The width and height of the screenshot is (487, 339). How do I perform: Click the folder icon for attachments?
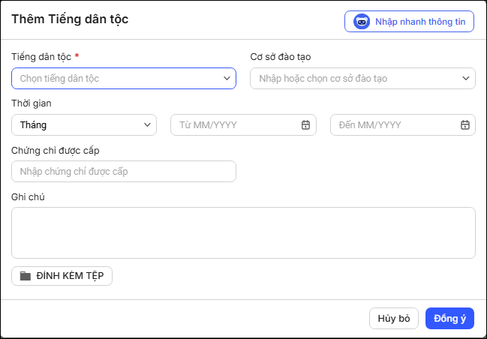click(26, 276)
